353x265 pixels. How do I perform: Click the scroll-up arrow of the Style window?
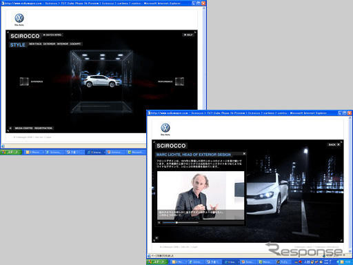coord(203,8)
